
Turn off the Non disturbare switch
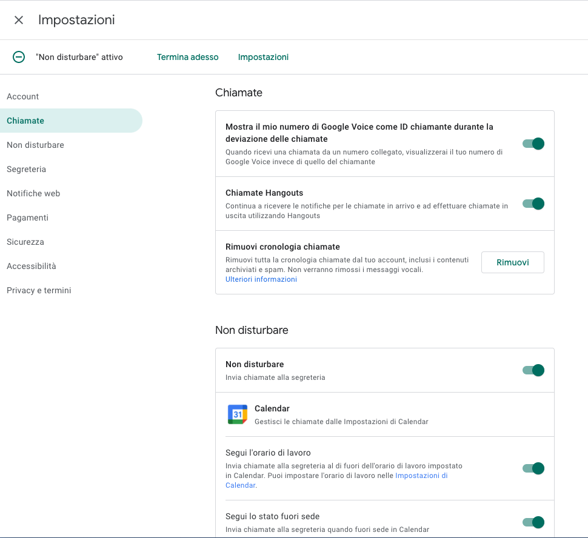pos(533,370)
